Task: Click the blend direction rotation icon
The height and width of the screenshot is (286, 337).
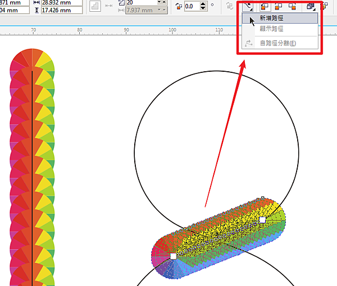Action: click(x=179, y=6)
